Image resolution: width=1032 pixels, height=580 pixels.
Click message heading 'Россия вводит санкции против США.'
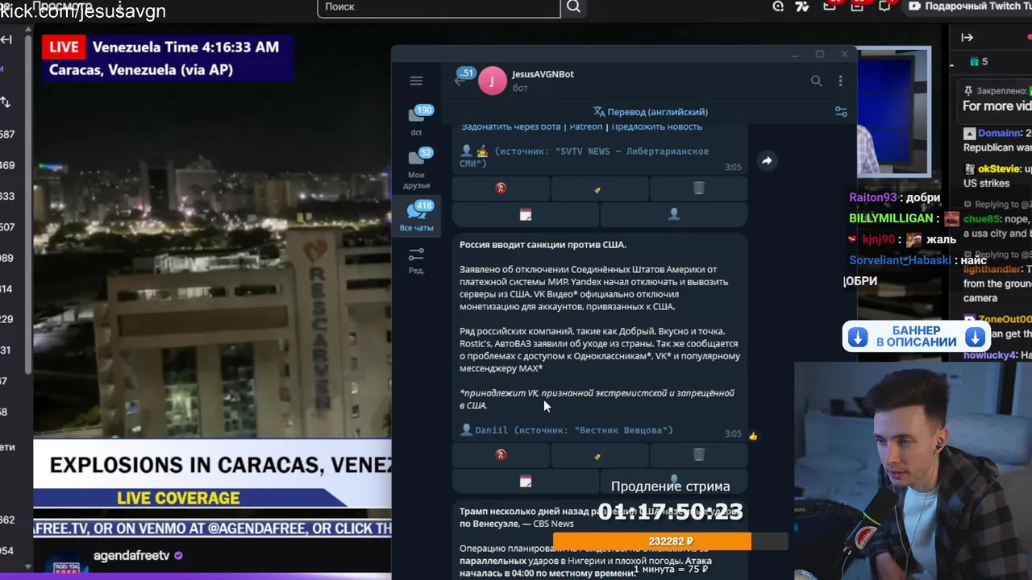click(543, 244)
